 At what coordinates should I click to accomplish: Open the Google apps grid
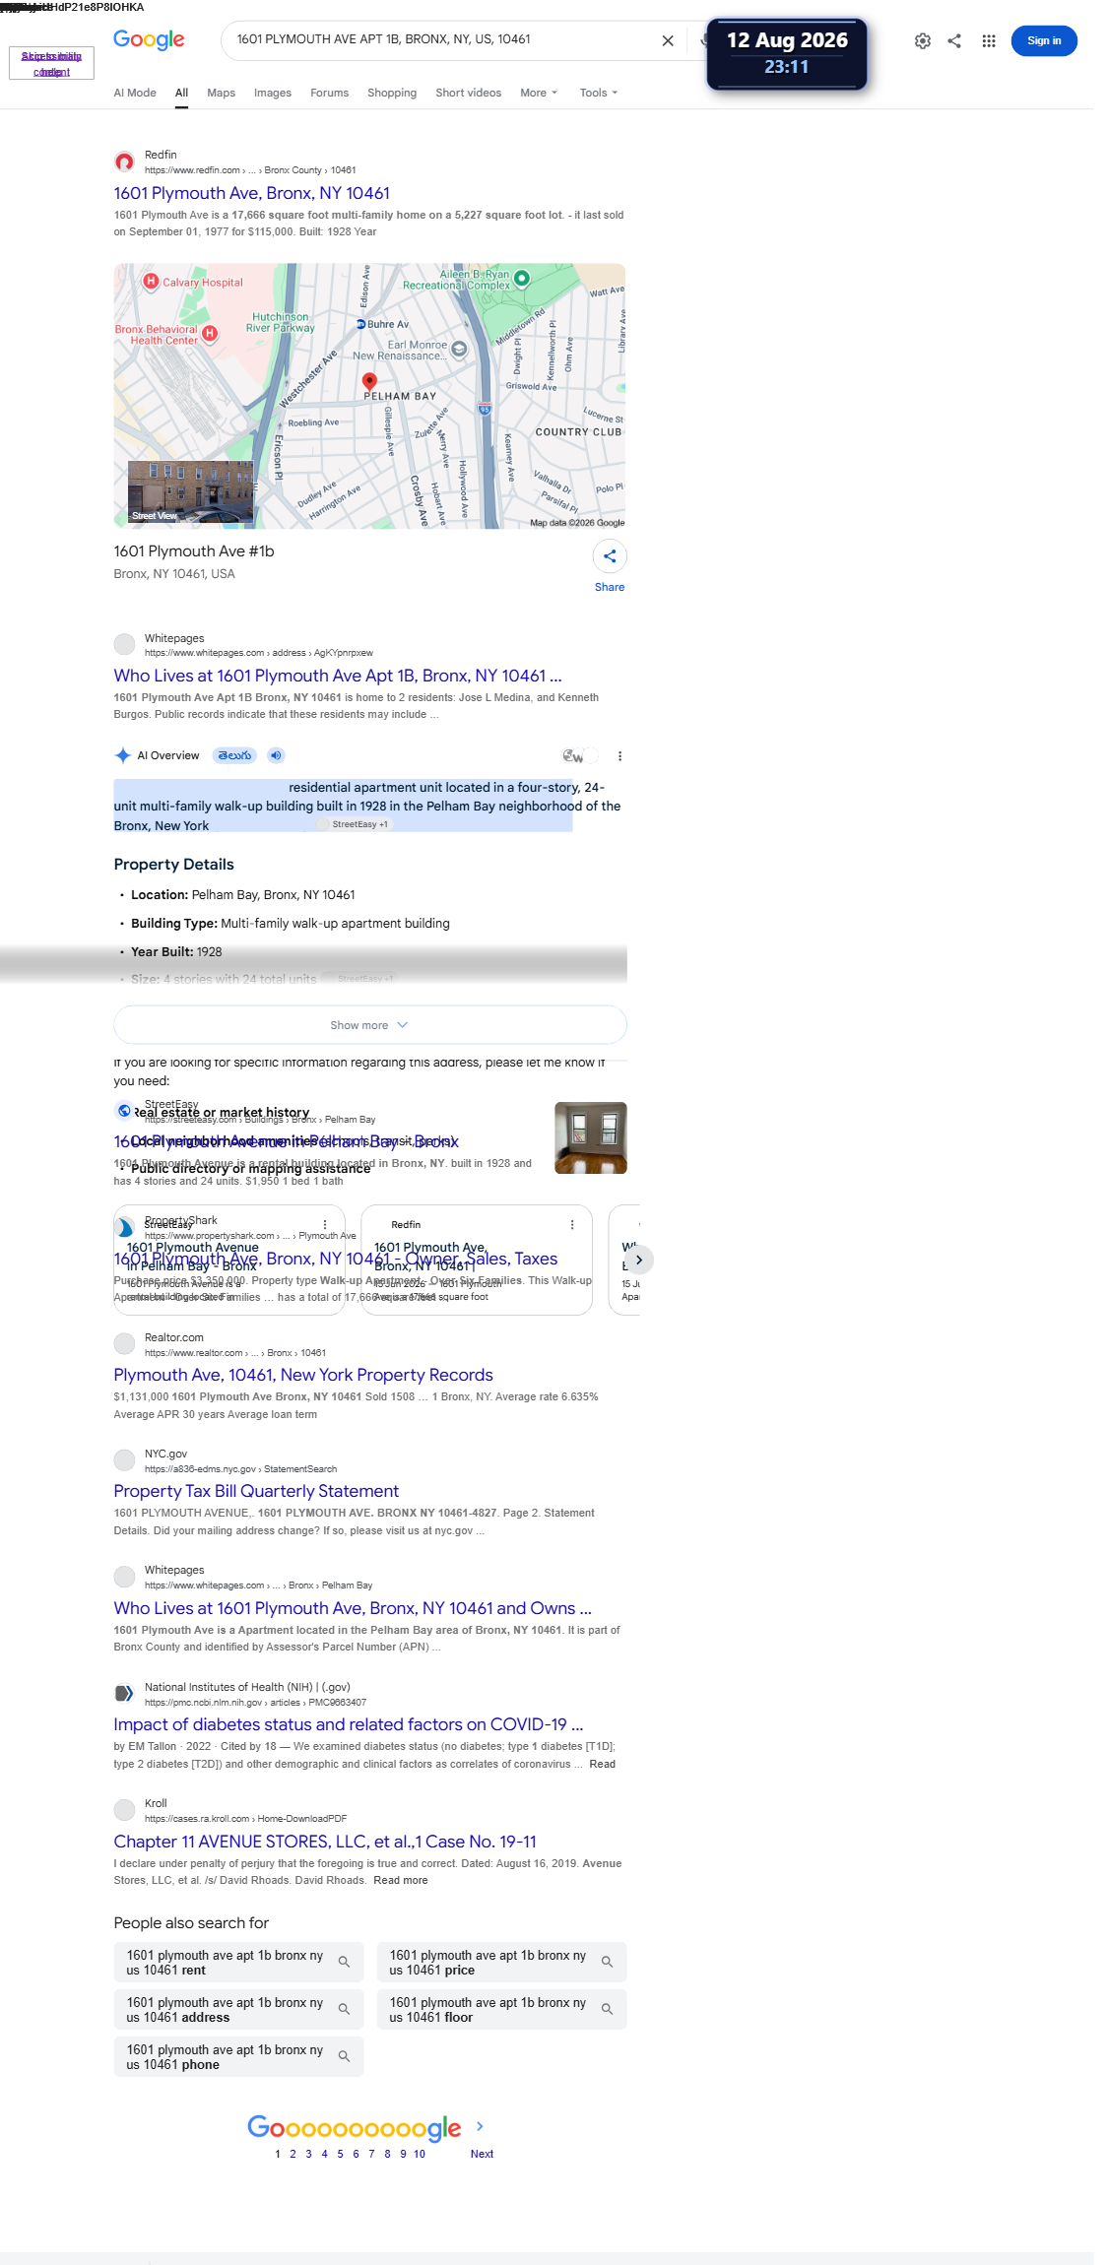989,40
